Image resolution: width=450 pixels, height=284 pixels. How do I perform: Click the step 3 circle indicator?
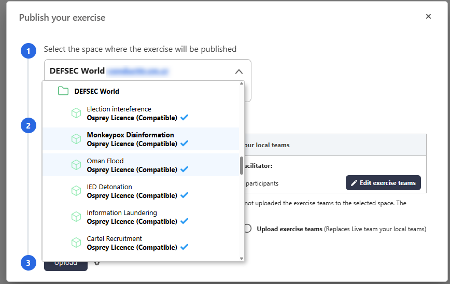pos(29,263)
